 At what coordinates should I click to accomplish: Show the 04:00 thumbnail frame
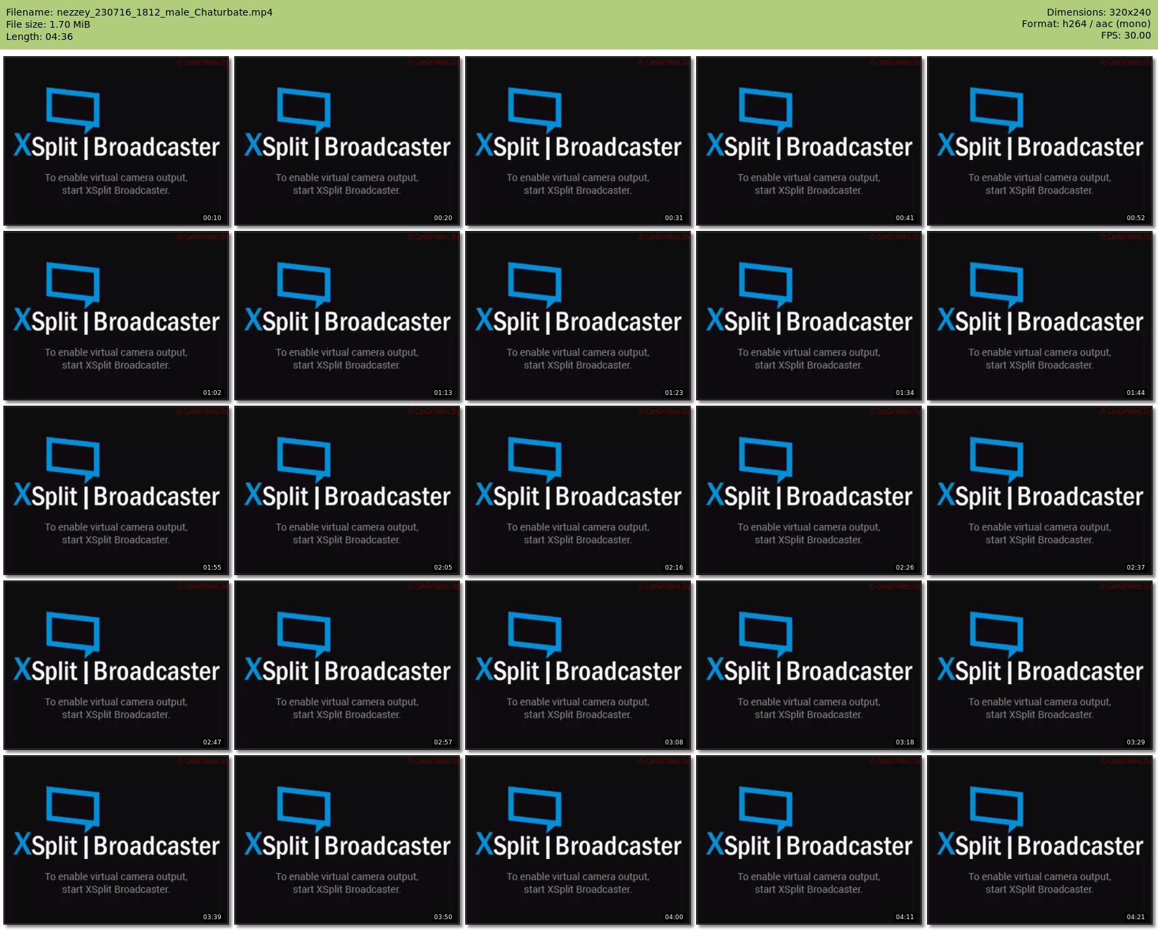click(578, 840)
